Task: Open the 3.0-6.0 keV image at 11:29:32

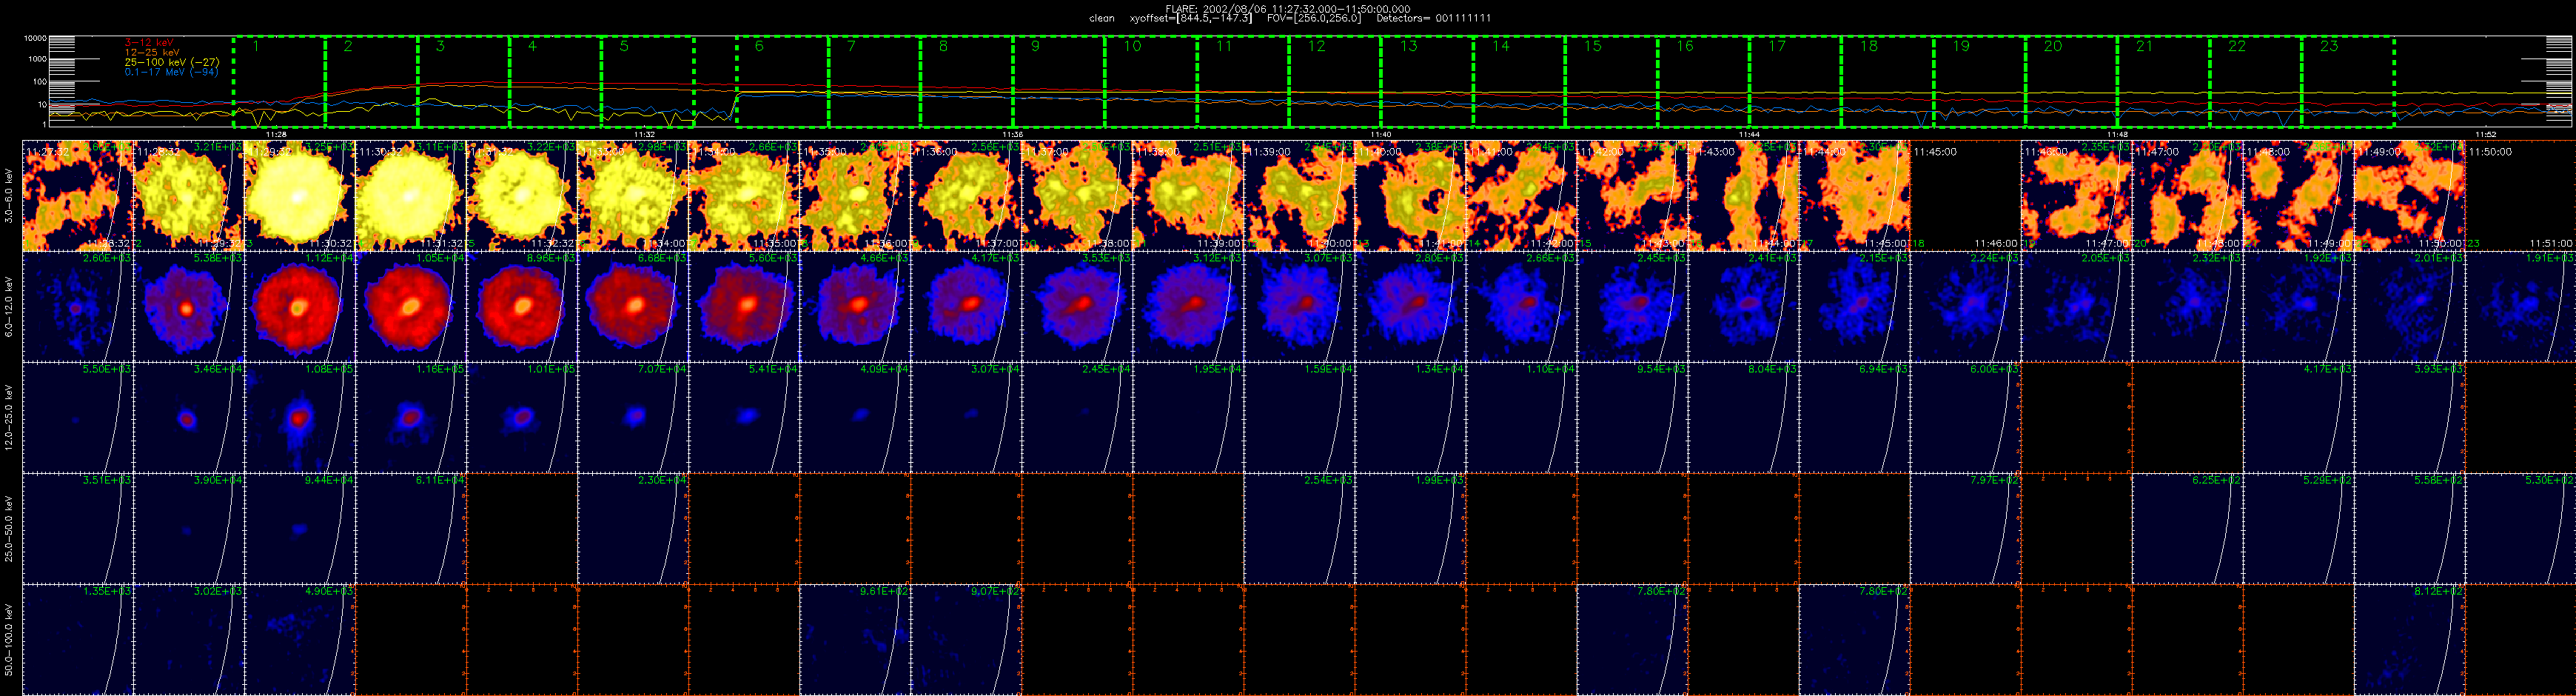Action: point(300,196)
